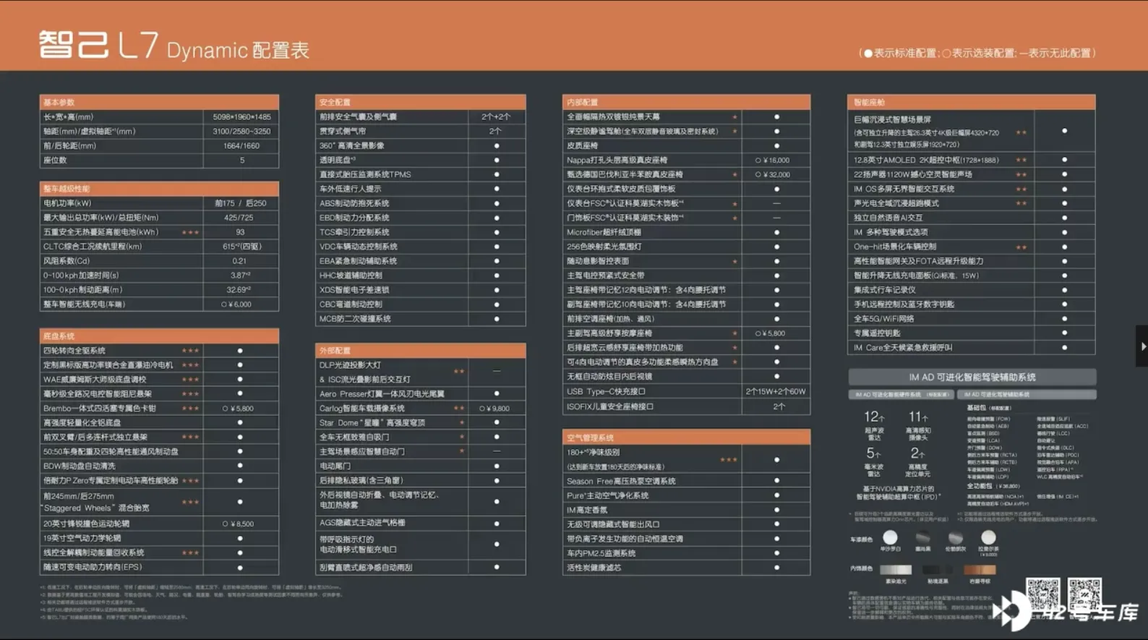Screen dimensions: 1148x640
Task: Click the 安全配置 section header
Action: 420,102
